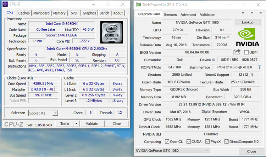Click the NVIDIA logo in GPU-Z
Image resolution: width=266 pixels, height=157 pixels.
[x=248, y=37]
